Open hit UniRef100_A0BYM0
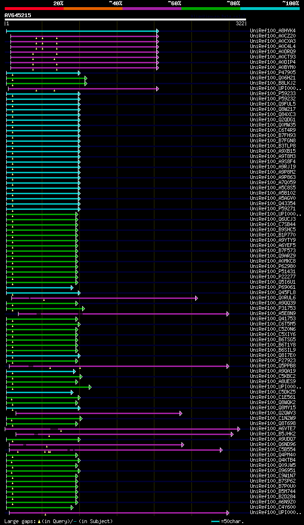Viewport: 304px width, 525px height. [273, 68]
